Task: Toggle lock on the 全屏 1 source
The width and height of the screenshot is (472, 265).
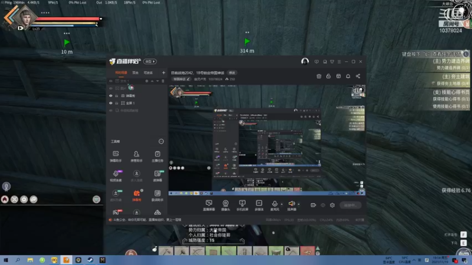Action: (116, 103)
